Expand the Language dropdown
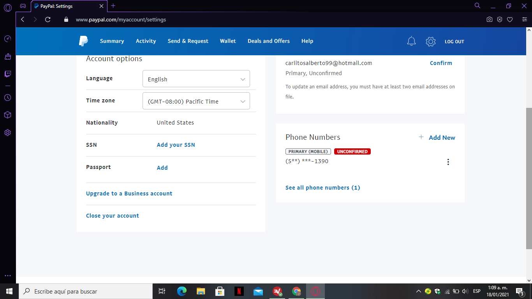532x299 pixels. point(196,79)
